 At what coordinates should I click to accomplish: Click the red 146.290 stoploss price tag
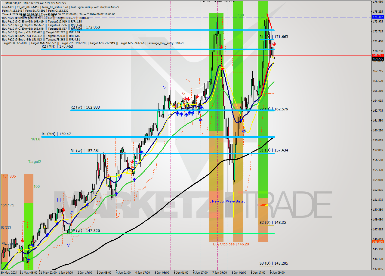378,241
